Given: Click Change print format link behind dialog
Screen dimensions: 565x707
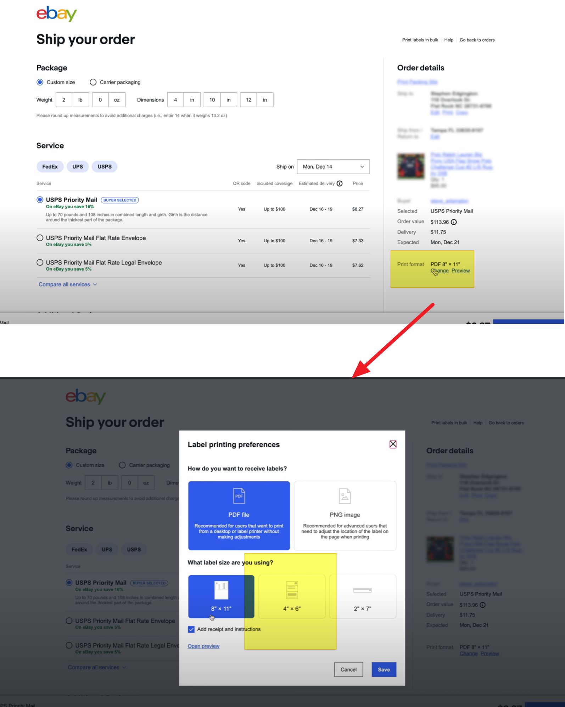Looking at the screenshot, I should (469, 654).
